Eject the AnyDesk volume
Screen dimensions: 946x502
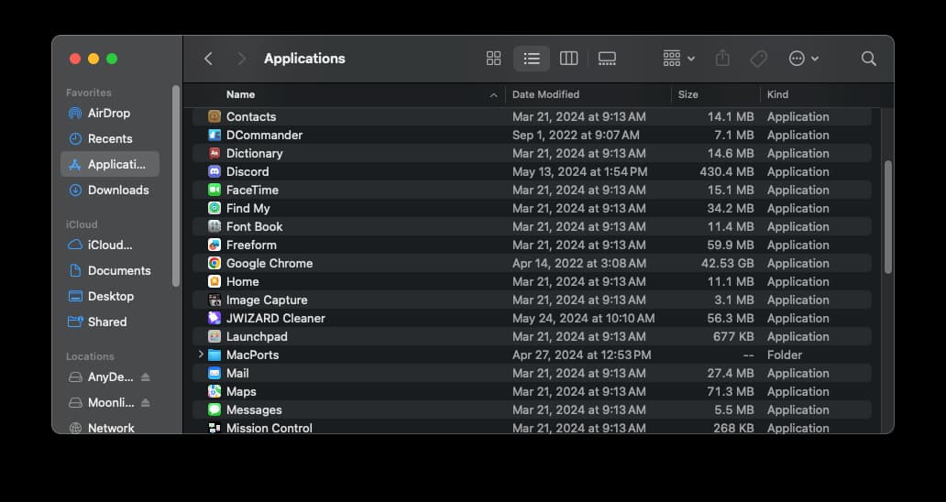[x=146, y=377]
